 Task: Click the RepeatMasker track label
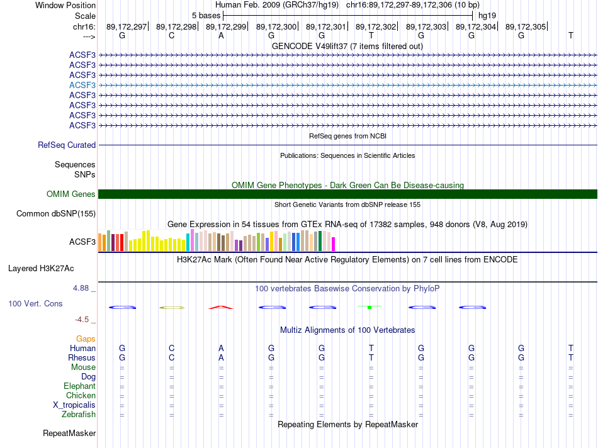click(x=69, y=433)
